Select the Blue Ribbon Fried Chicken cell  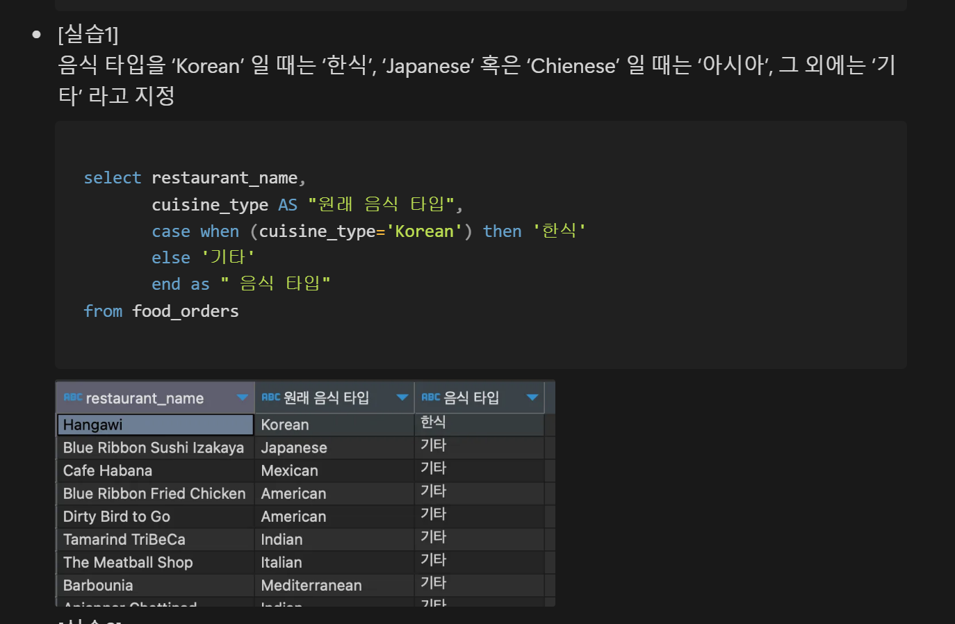(155, 493)
